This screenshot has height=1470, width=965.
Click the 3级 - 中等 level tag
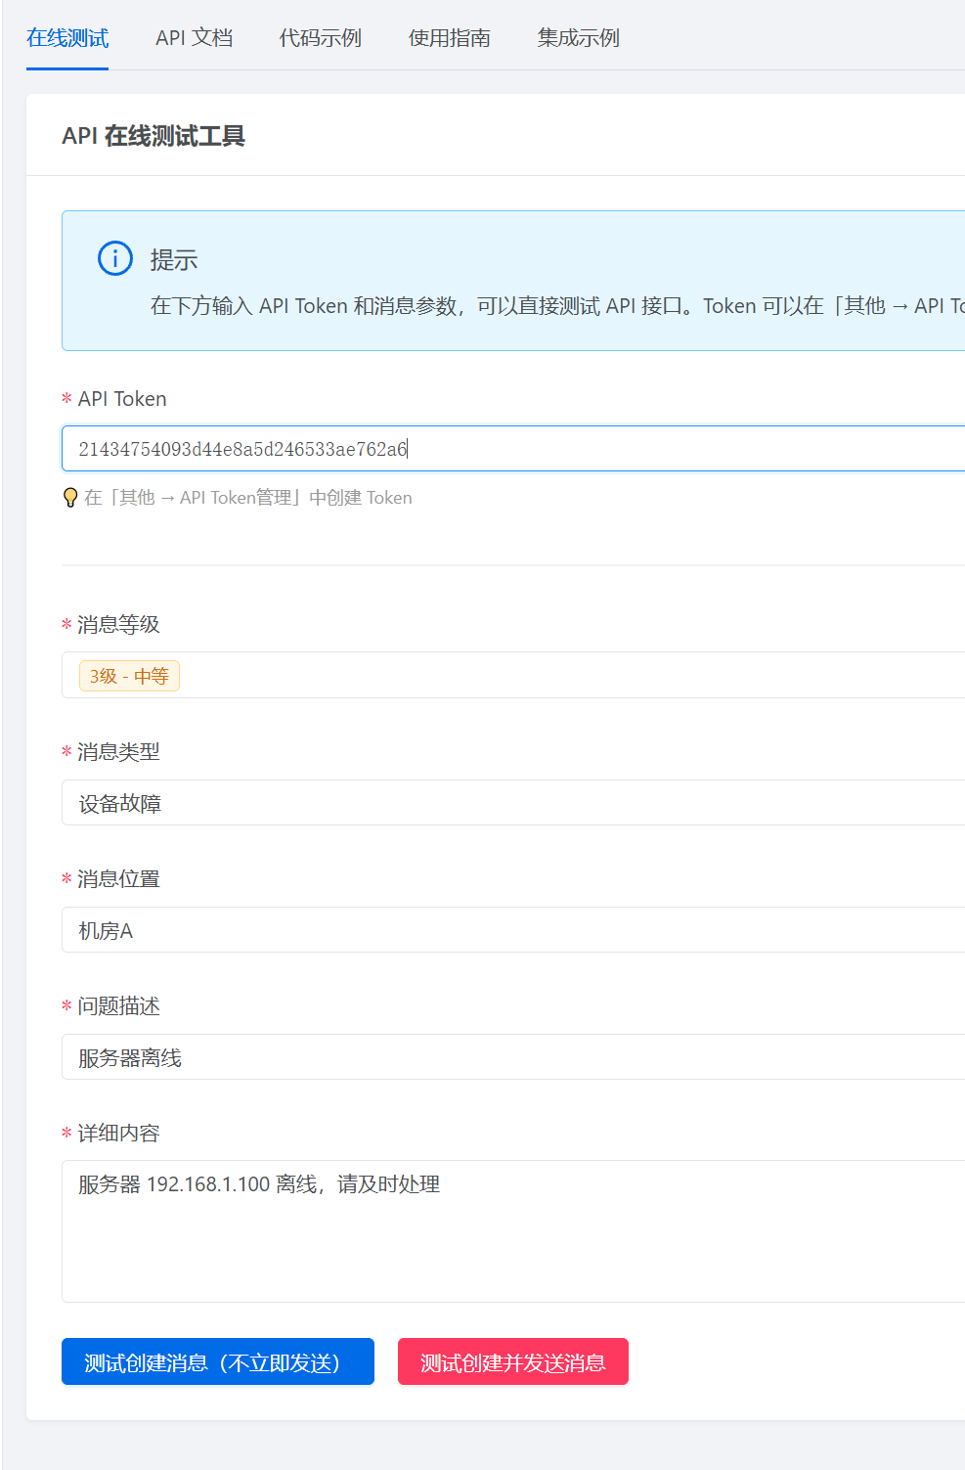(129, 676)
